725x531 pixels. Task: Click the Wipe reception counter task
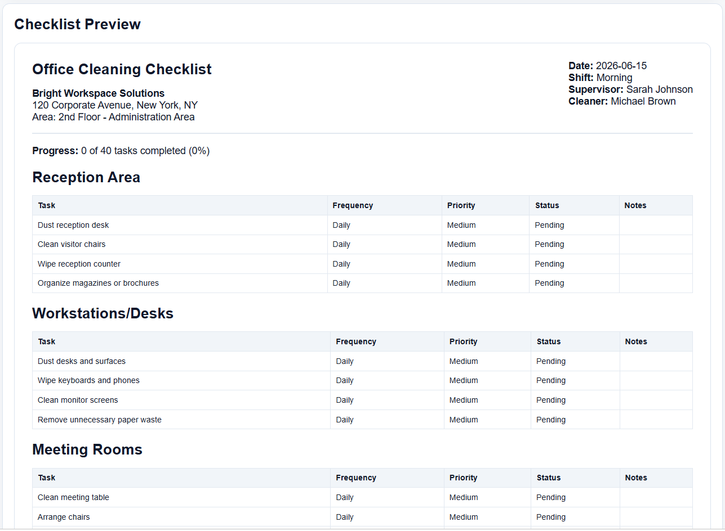click(79, 264)
